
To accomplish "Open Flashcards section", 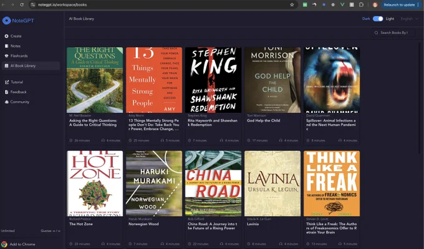I will tap(19, 56).
